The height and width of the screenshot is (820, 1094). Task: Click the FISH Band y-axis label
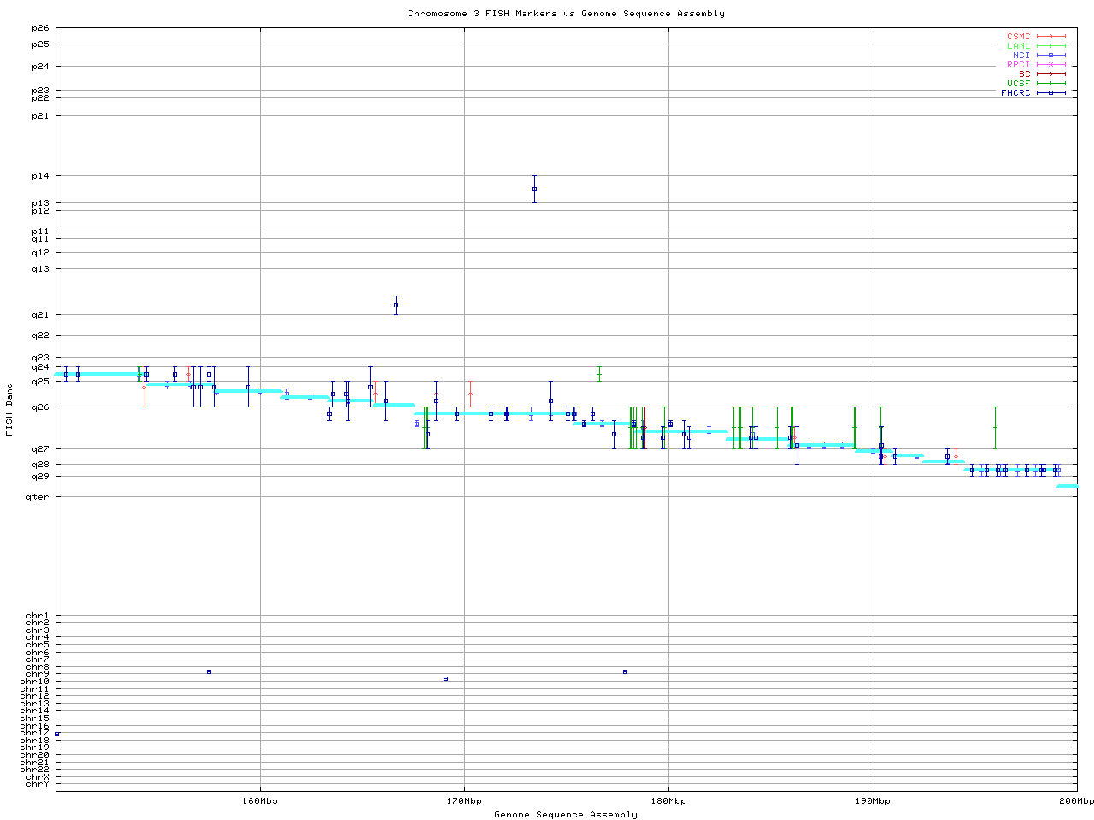pos(9,409)
